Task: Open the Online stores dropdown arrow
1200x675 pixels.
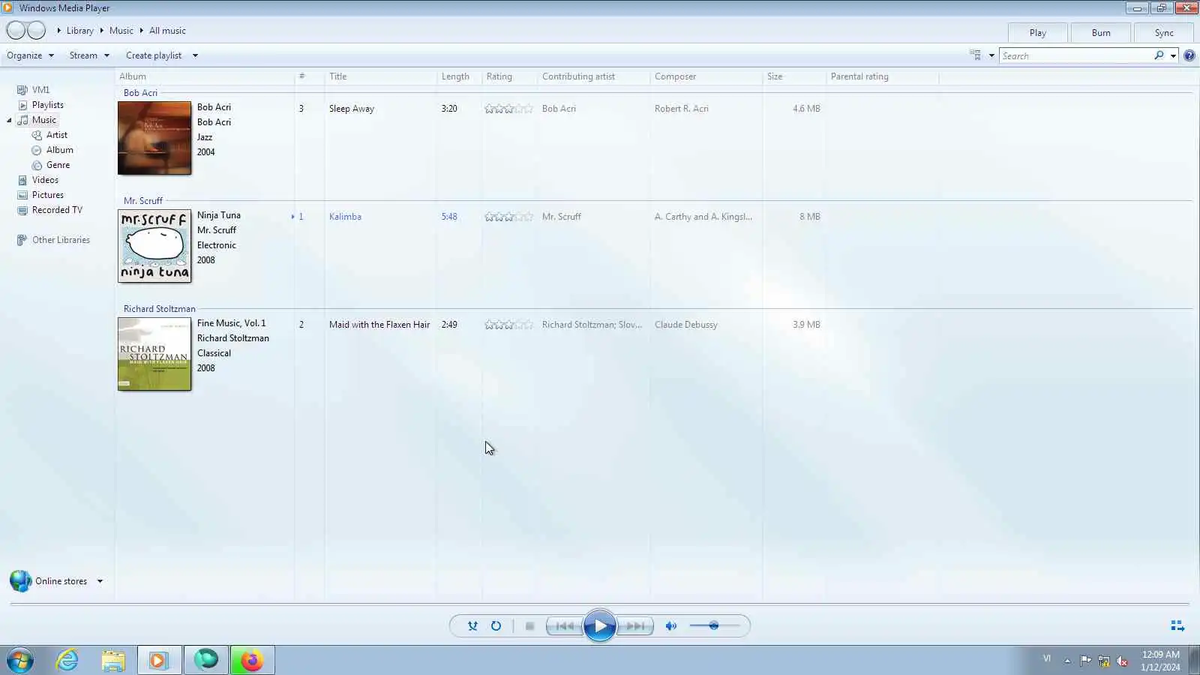Action: pos(100,581)
